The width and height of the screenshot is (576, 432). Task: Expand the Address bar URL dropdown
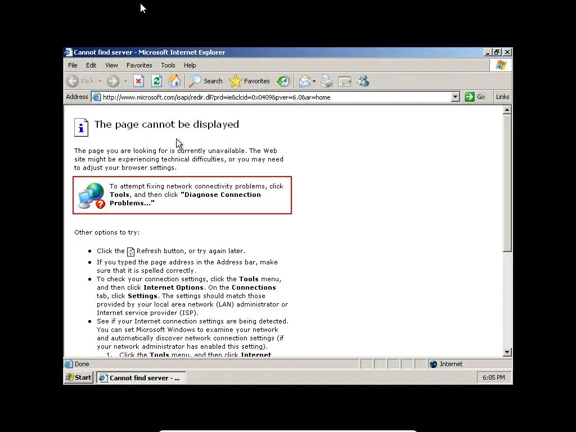[x=455, y=97]
